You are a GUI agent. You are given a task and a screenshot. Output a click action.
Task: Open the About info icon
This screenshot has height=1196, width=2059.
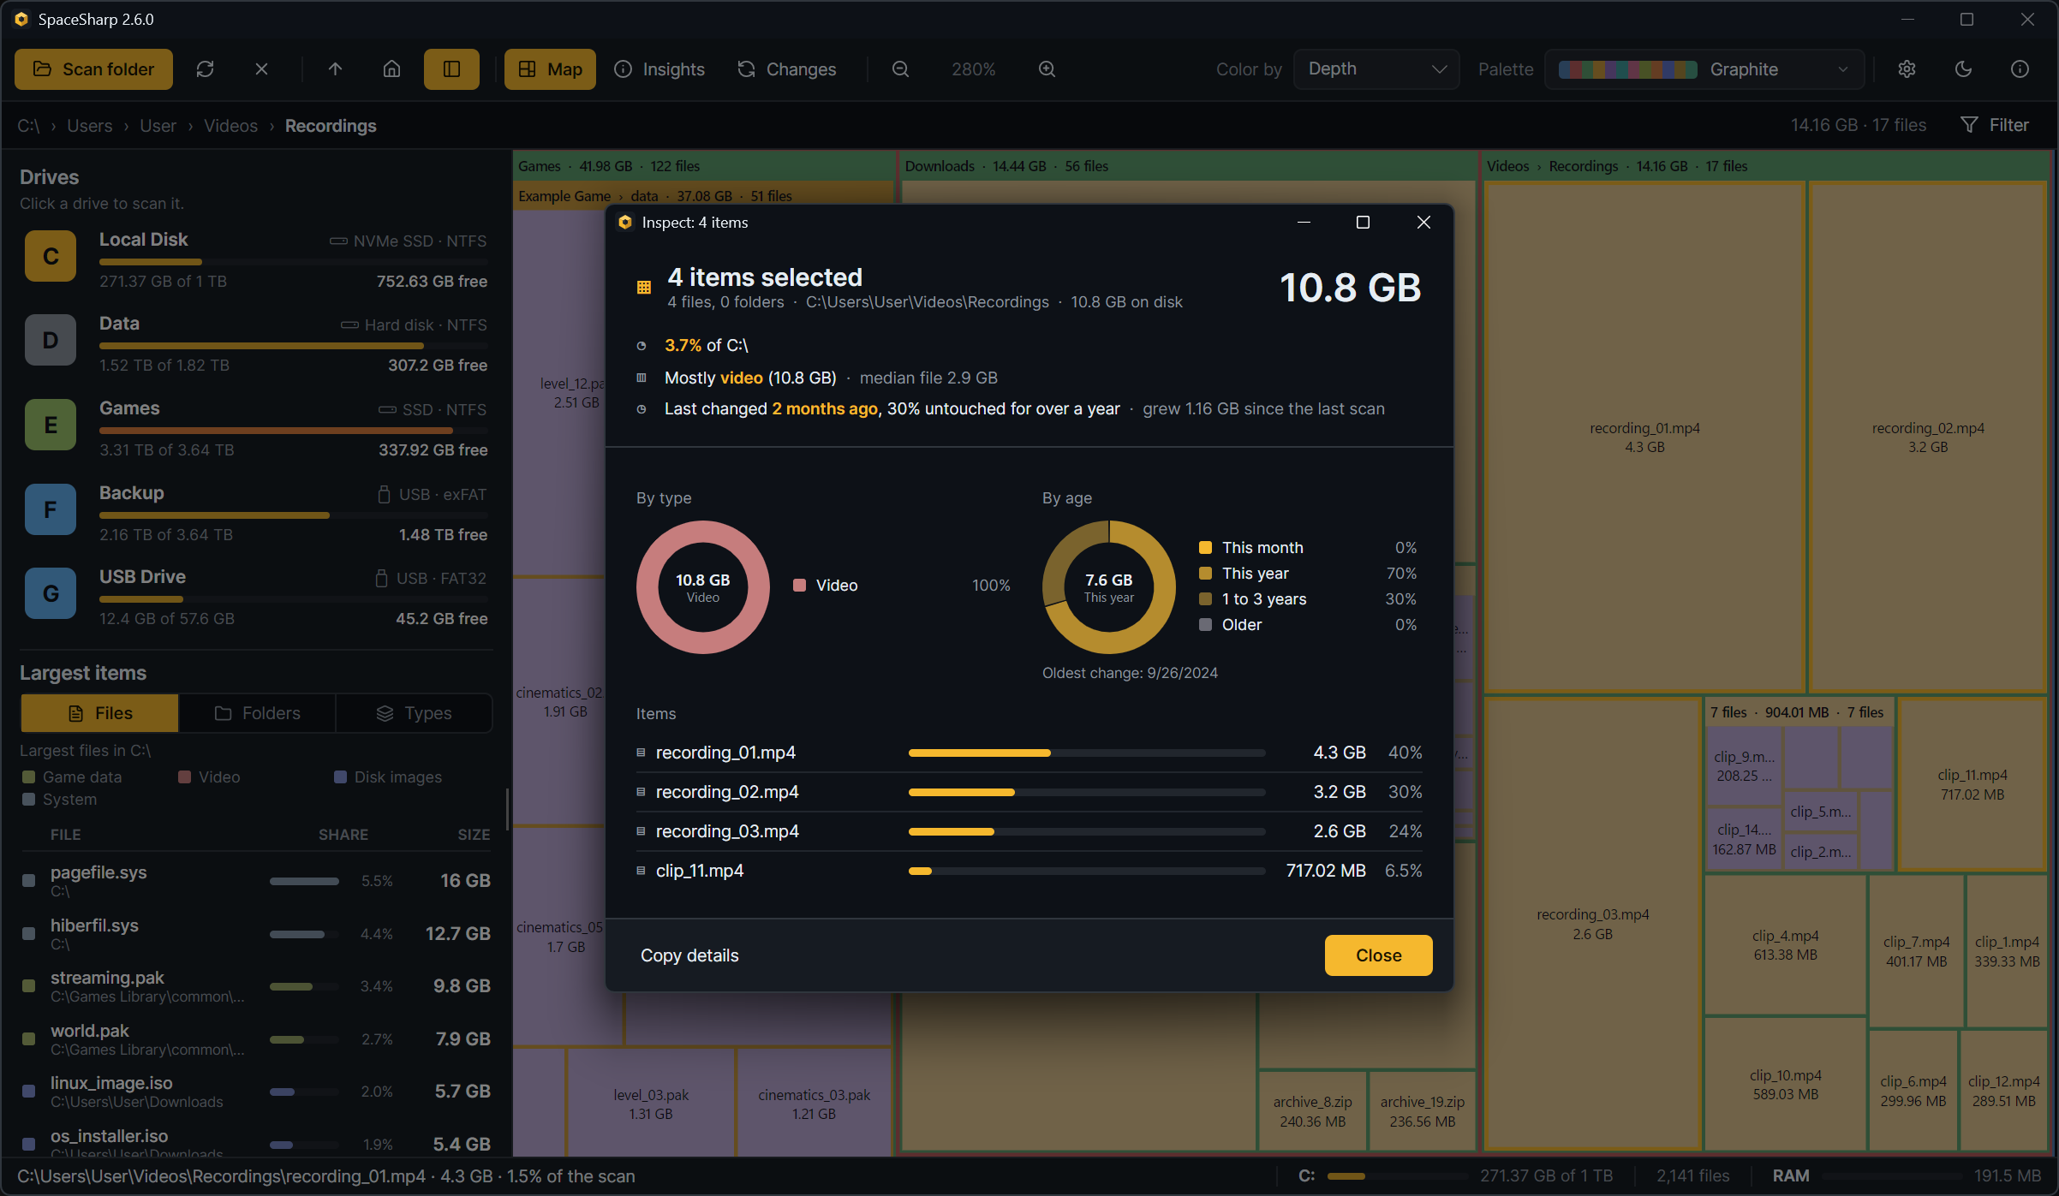click(2020, 69)
